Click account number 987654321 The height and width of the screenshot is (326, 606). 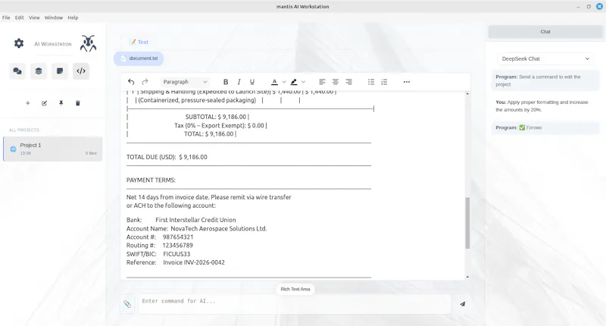[x=178, y=237]
